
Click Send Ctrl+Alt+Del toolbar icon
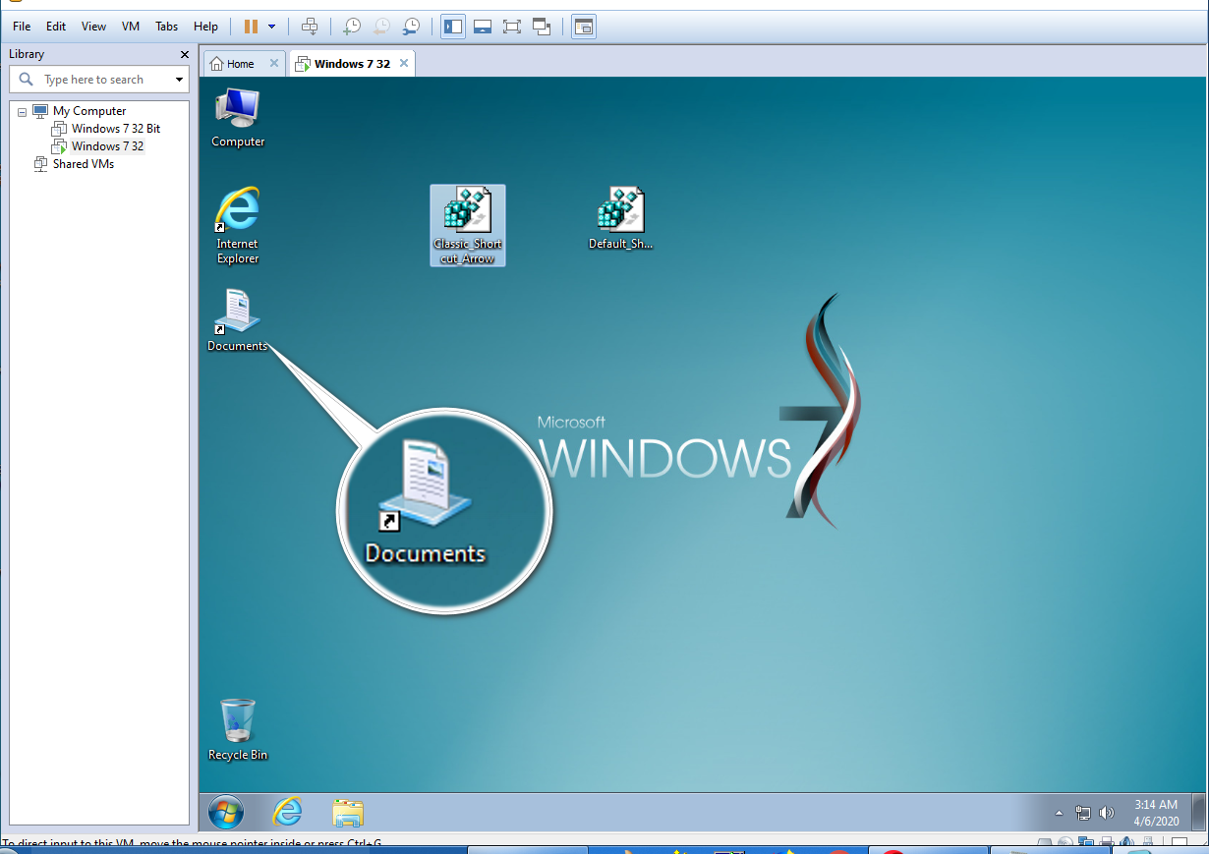pyautogui.click(x=310, y=27)
